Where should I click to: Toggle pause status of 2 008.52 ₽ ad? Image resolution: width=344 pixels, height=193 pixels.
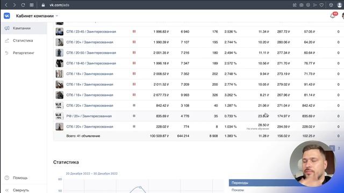click(134, 73)
